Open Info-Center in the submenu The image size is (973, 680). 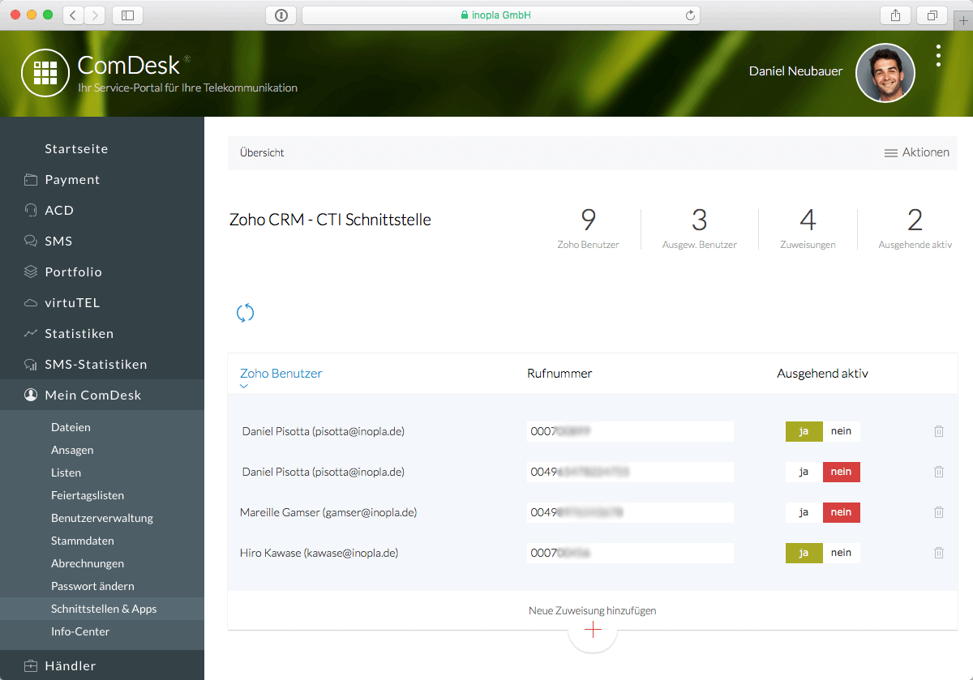[x=80, y=631]
